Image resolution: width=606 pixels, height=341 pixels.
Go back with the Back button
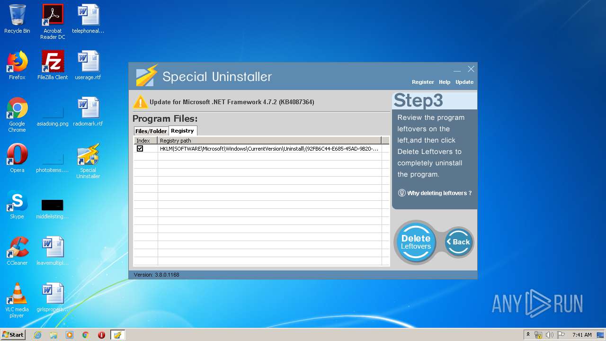pos(458,242)
